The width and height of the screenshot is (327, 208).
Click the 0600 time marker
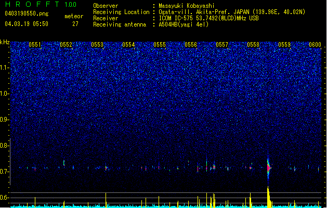(315, 45)
